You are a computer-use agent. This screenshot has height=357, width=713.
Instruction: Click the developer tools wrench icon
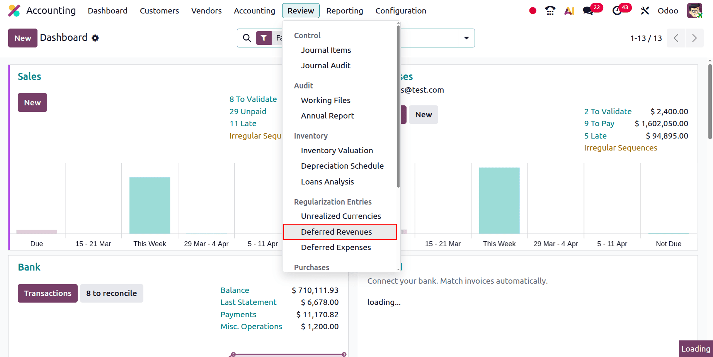[645, 10]
